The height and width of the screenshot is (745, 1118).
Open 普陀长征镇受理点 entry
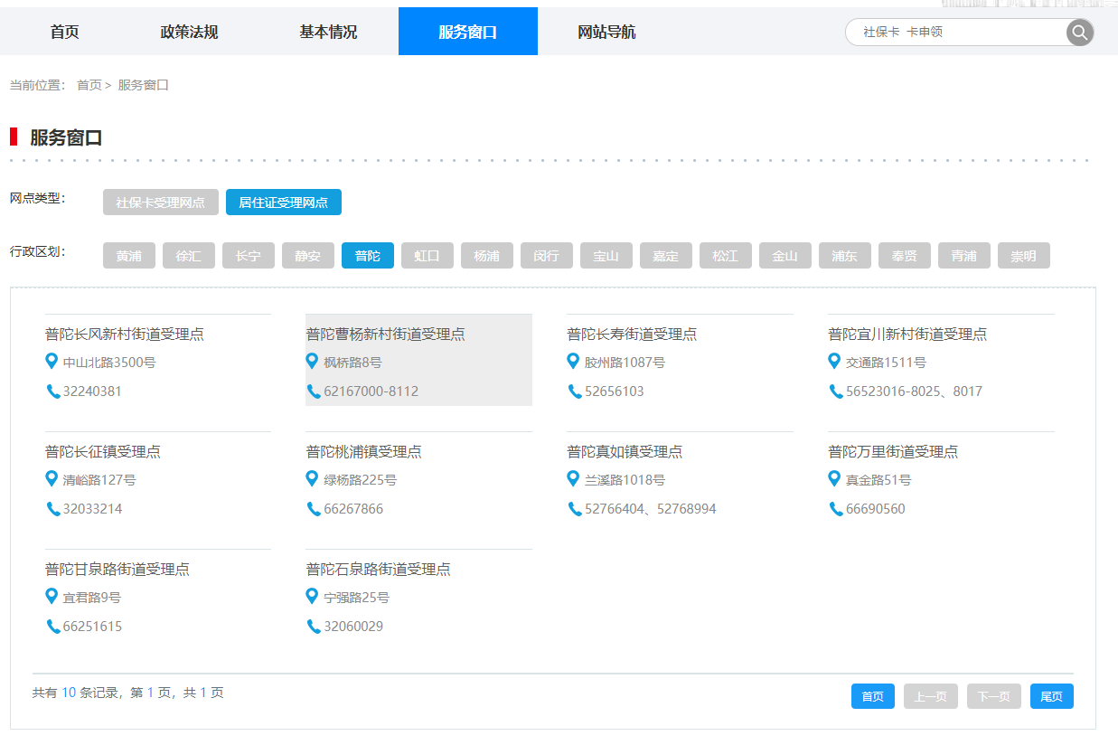tap(103, 452)
